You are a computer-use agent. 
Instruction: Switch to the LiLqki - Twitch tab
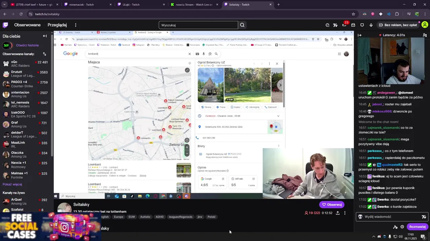click(140, 5)
